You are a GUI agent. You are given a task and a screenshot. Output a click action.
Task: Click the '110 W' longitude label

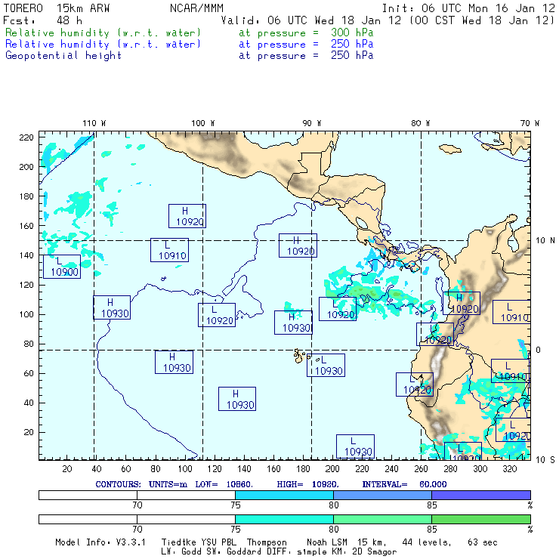pyautogui.click(x=94, y=123)
